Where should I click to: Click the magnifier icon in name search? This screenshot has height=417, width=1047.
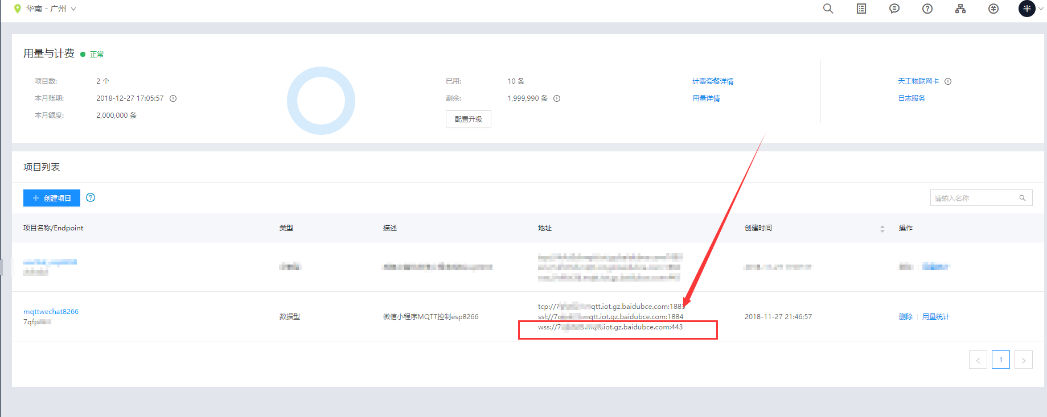tap(1023, 198)
